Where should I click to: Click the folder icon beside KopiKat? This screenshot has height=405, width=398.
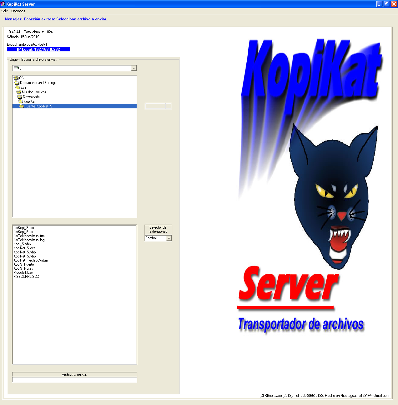(x=21, y=101)
